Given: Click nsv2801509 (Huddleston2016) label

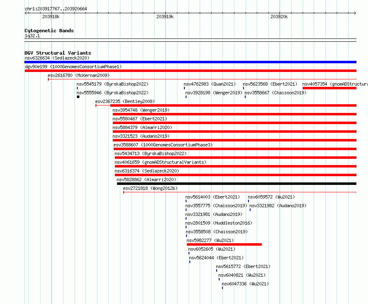Looking at the screenshot, I should tap(219, 223).
